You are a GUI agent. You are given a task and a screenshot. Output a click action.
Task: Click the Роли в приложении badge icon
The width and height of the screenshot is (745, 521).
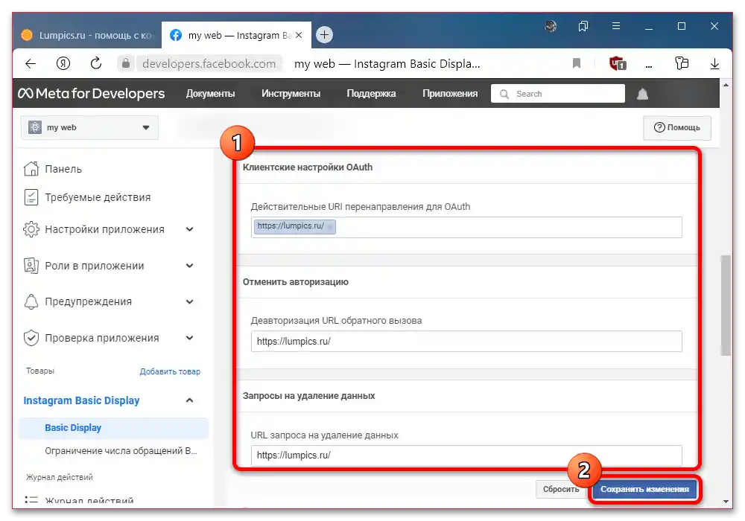(x=31, y=265)
